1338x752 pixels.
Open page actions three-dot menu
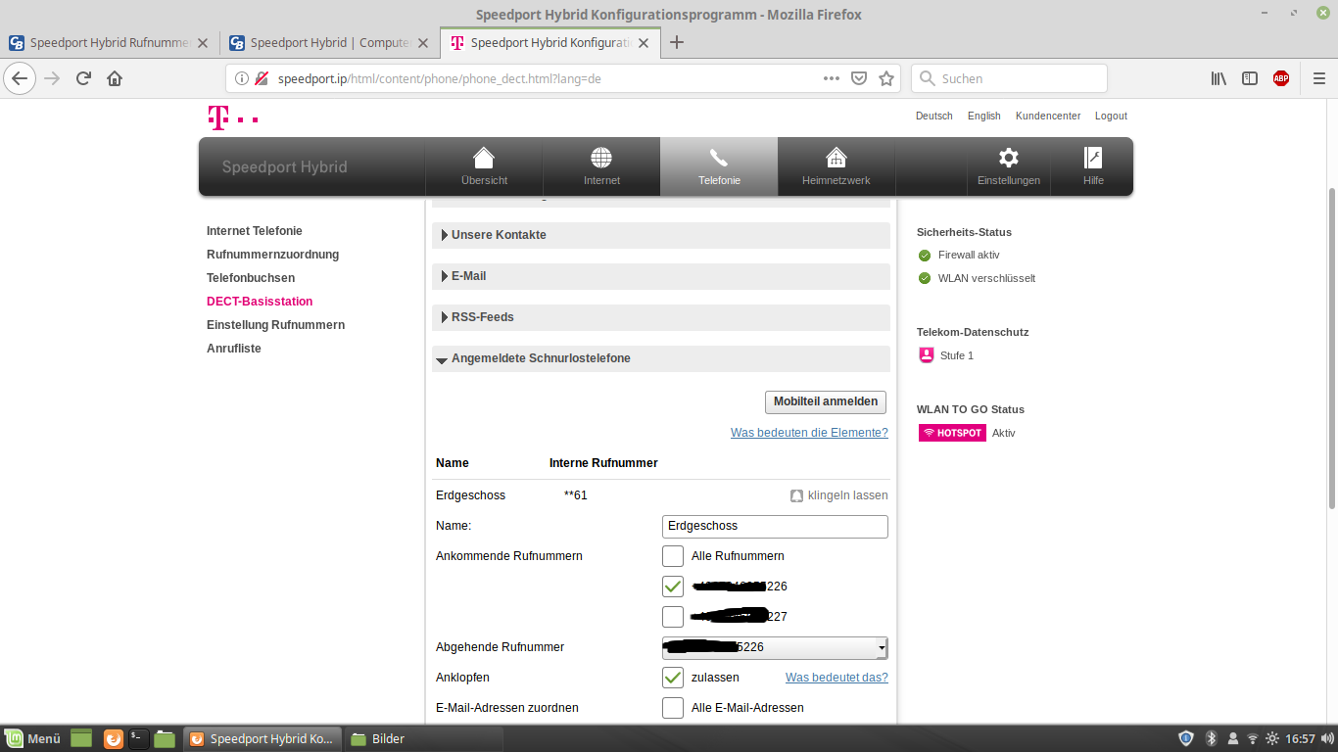[832, 78]
